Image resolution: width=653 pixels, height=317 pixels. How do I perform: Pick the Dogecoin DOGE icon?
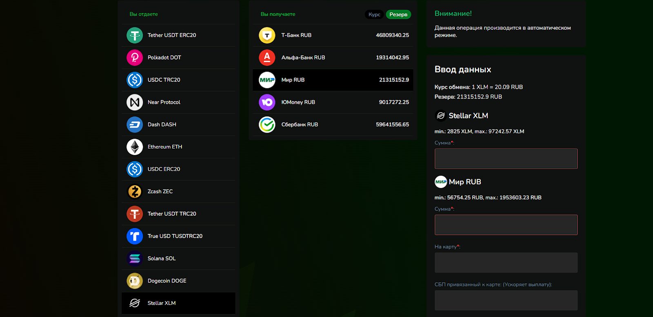(x=135, y=281)
